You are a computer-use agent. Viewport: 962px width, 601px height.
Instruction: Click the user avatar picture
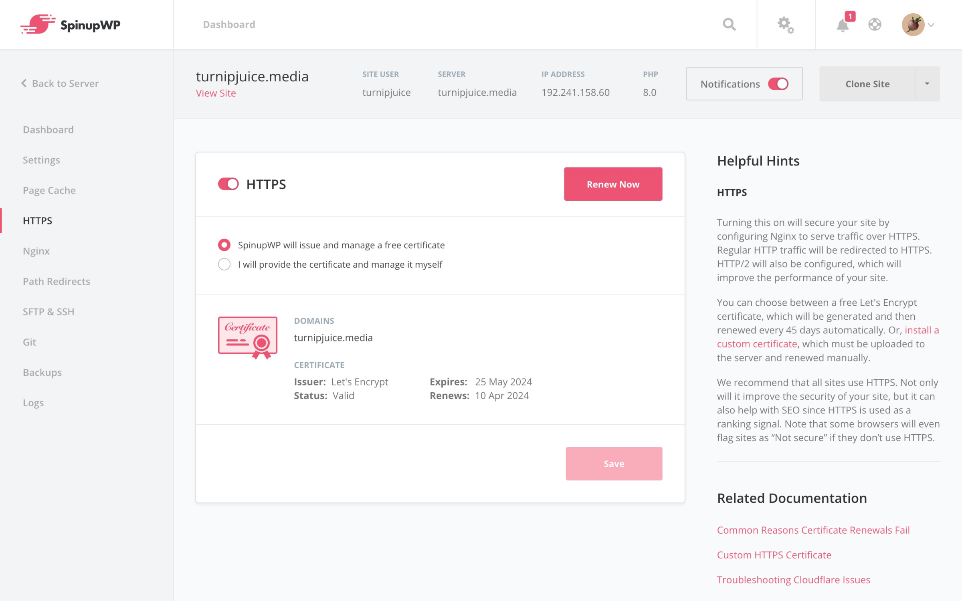913,24
